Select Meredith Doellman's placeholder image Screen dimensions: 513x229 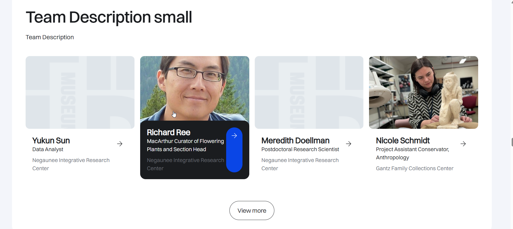click(309, 92)
